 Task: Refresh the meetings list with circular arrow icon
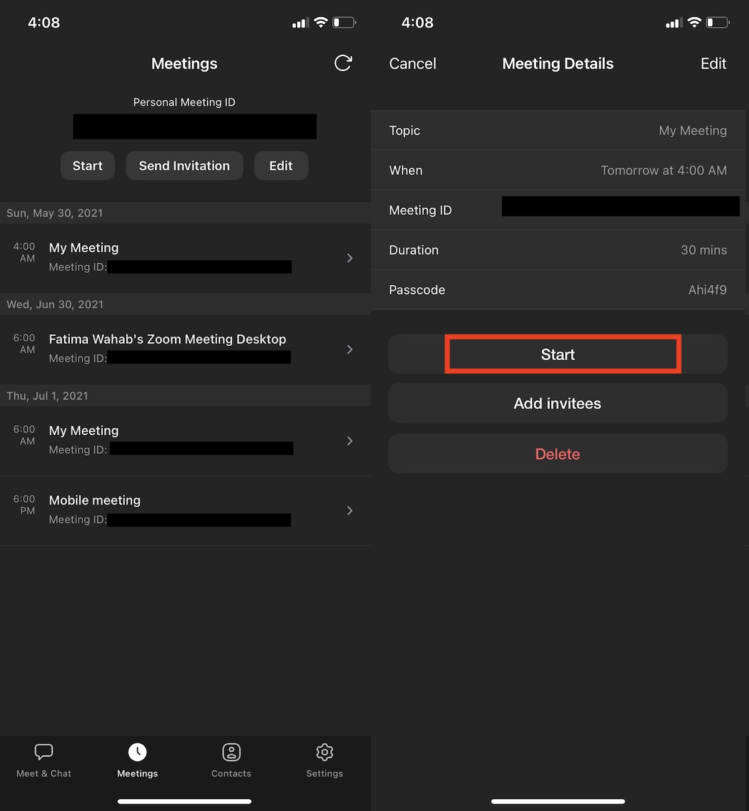(x=343, y=63)
